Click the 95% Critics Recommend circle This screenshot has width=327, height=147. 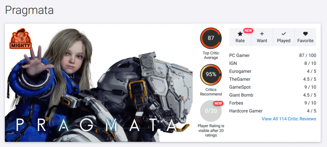pos(211,74)
